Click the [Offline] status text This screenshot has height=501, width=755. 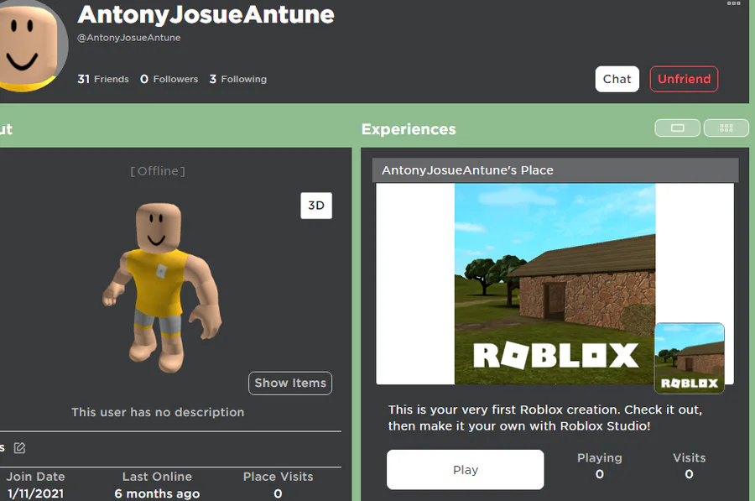(x=158, y=171)
